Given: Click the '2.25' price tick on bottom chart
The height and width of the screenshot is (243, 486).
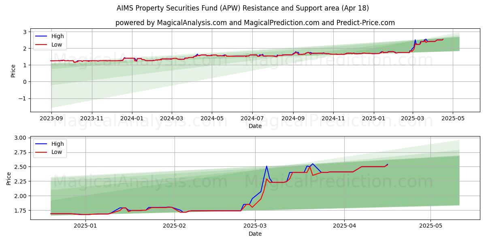Looking at the screenshot, I should (x=21, y=181).
